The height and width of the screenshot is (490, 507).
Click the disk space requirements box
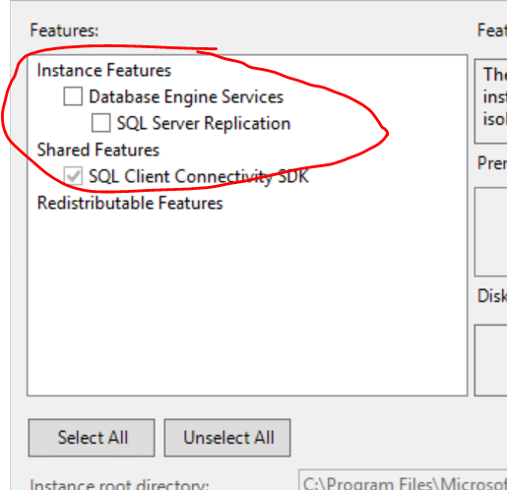pyautogui.click(x=491, y=360)
